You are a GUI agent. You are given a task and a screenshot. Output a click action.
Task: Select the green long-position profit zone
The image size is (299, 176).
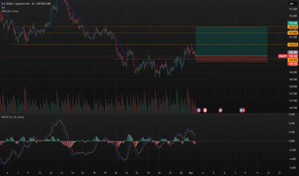(231, 41)
